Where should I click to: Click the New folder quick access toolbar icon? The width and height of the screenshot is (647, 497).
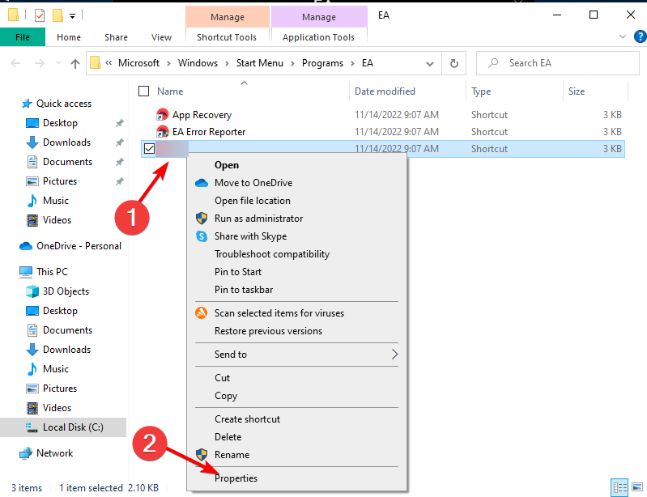pyautogui.click(x=57, y=15)
